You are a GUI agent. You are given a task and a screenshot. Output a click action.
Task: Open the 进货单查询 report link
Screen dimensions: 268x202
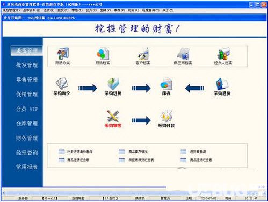[198, 151]
